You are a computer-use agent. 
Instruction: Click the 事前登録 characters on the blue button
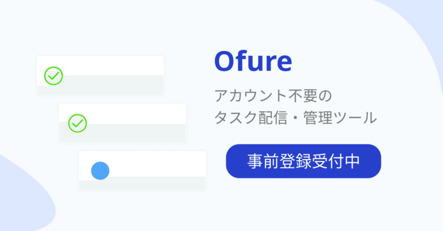pos(275,161)
